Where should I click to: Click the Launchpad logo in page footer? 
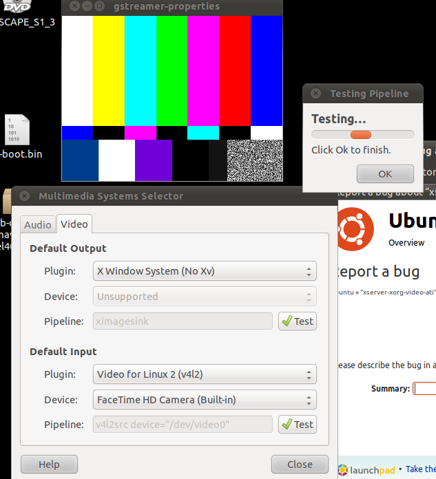pos(366,469)
